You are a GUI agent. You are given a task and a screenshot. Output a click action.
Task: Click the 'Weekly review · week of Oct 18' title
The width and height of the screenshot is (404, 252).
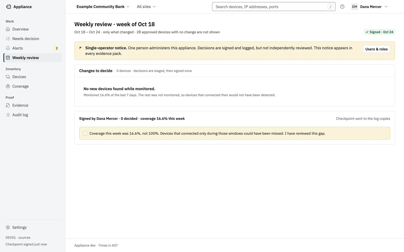point(114,24)
